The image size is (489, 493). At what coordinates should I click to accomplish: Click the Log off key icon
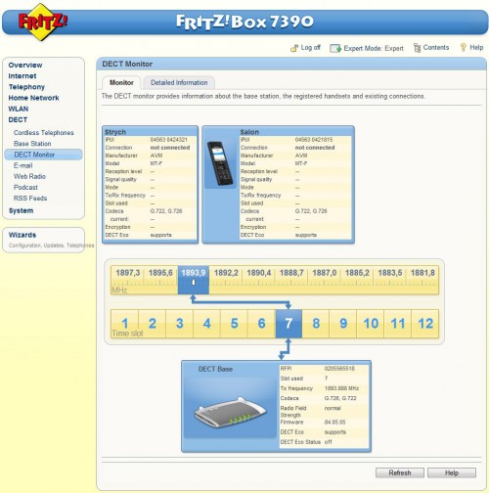(294, 48)
